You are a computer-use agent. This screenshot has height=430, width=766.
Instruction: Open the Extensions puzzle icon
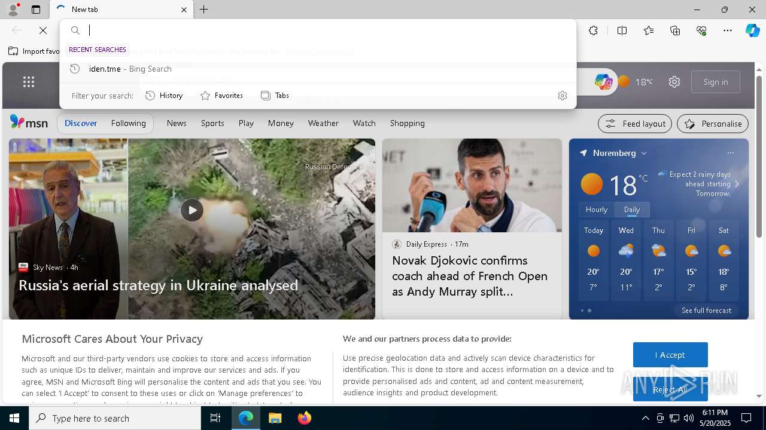pyautogui.click(x=593, y=30)
